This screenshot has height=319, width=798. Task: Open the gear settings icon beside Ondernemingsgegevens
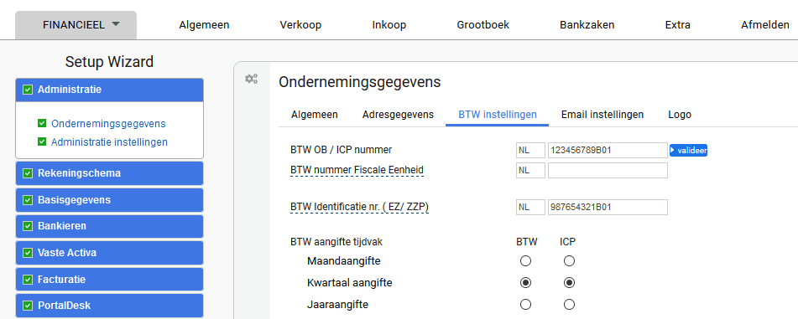click(x=251, y=79)
